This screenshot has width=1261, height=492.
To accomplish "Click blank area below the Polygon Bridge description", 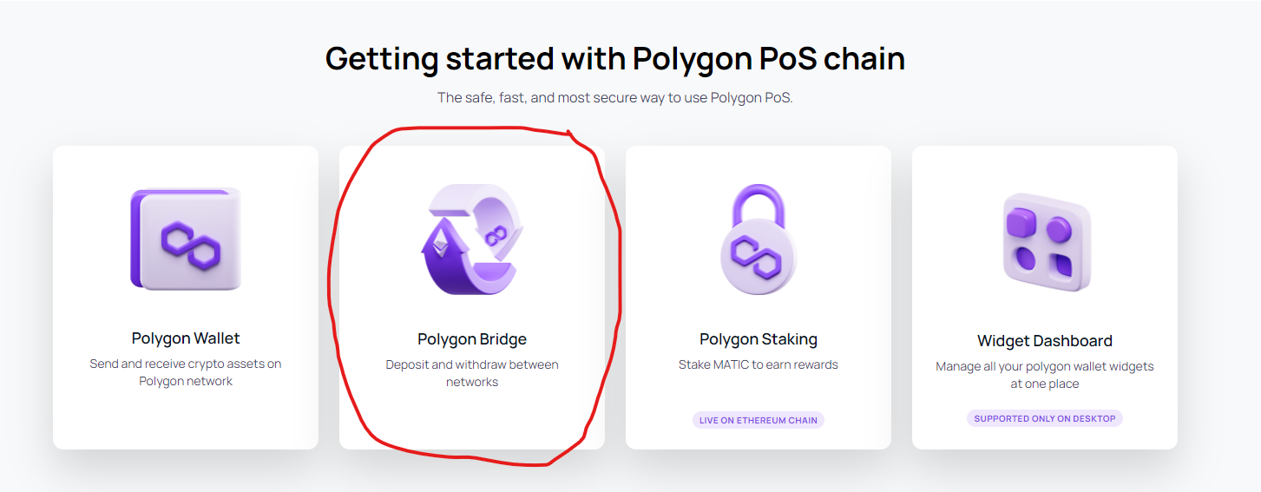I will [472, 421].
